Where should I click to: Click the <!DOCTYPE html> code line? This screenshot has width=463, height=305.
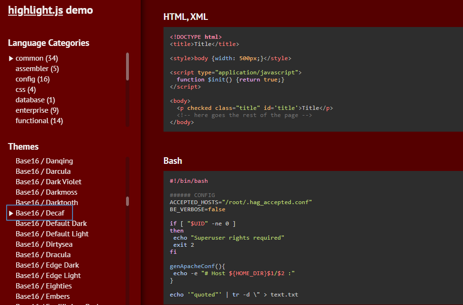196,37
